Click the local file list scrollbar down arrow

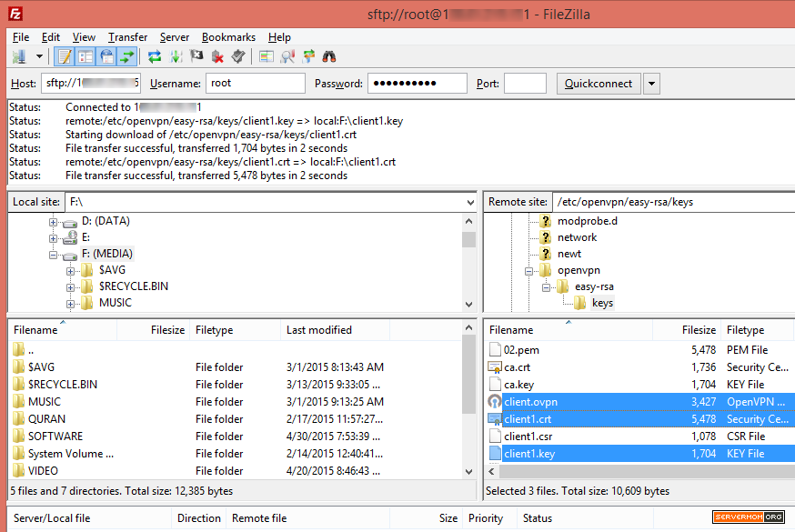[469, 472]
